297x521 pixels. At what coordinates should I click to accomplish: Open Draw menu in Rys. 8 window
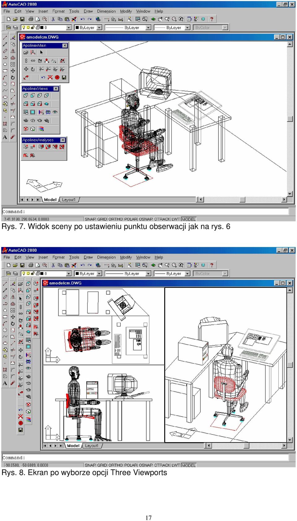(x=88, y=257)
